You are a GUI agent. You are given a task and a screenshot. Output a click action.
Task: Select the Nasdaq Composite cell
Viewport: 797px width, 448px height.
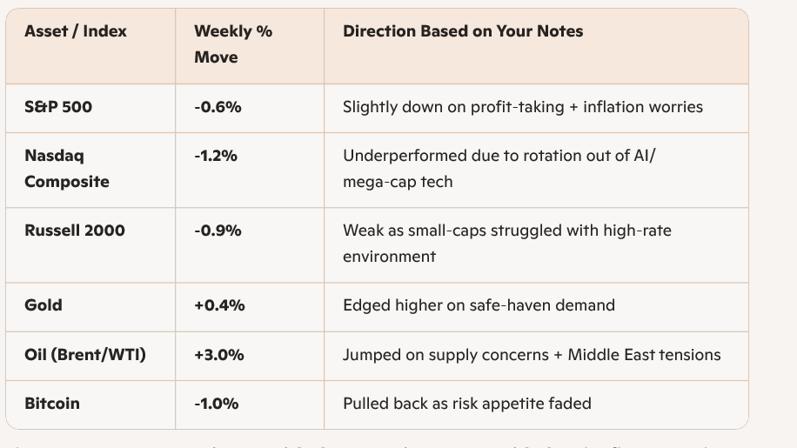click(x=67, y=169)
